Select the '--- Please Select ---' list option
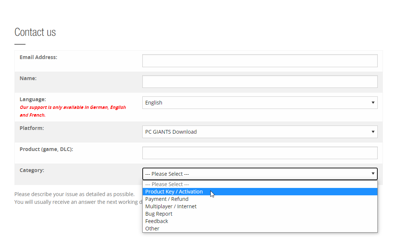This screenshot has height=240, width=394. (167, 184)
